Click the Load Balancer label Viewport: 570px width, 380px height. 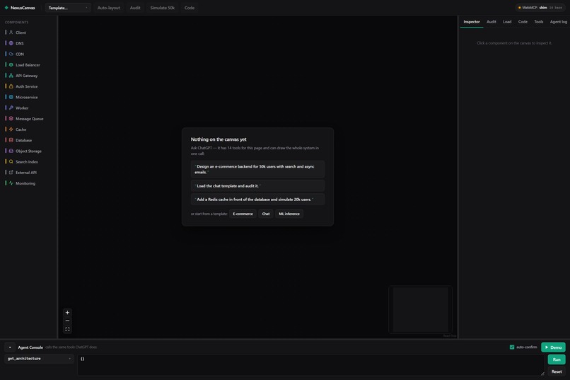coord(28,64)
